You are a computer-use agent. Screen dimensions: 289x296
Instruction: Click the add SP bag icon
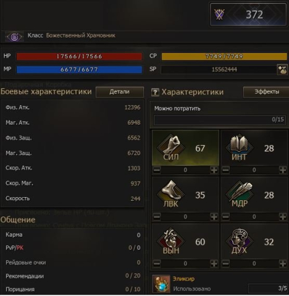coord(282,69)
